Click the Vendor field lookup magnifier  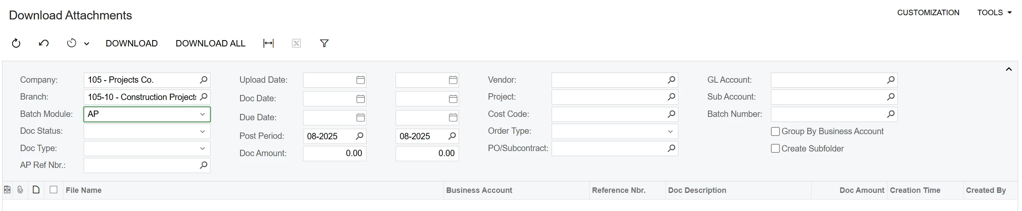[x=671, y=80]
